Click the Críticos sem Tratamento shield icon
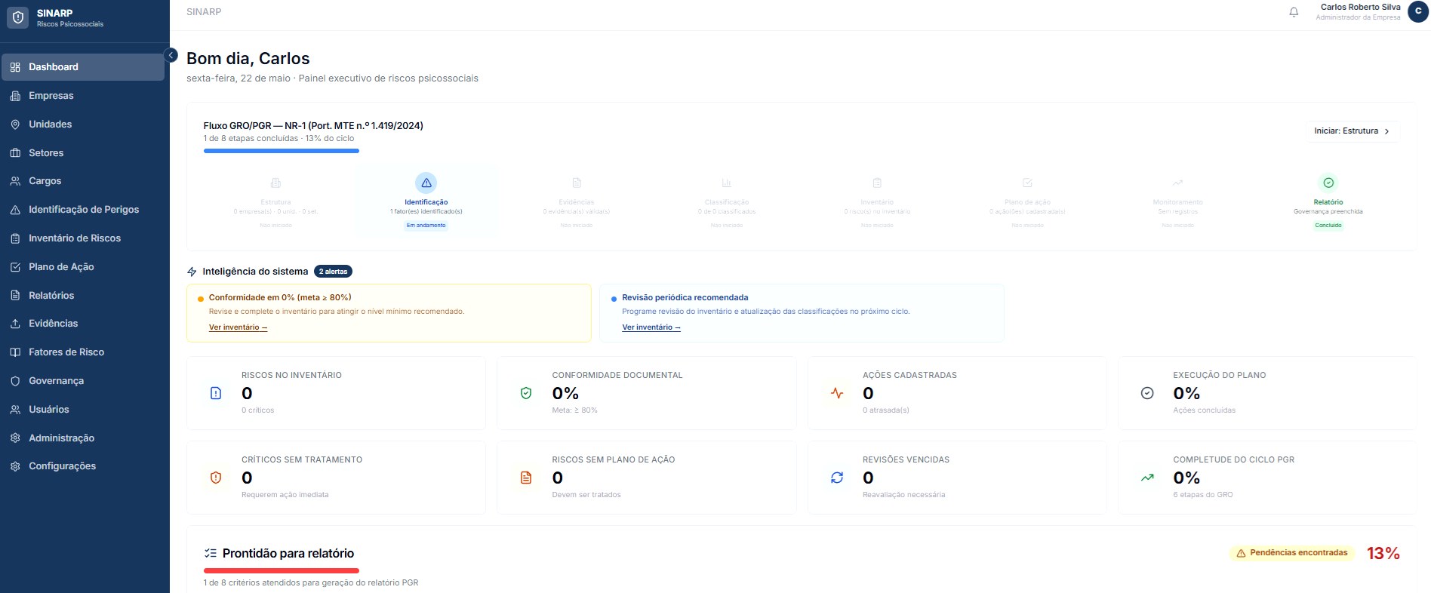This screenshot has width=1431, height=593. [216, 478]
